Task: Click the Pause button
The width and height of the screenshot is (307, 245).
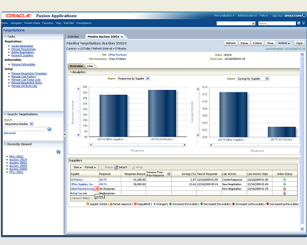Action: (244, 43)
